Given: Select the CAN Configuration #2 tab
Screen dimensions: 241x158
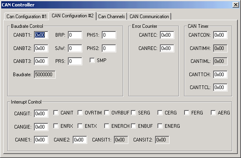Looking at the screenshot, I should (73, 16).
